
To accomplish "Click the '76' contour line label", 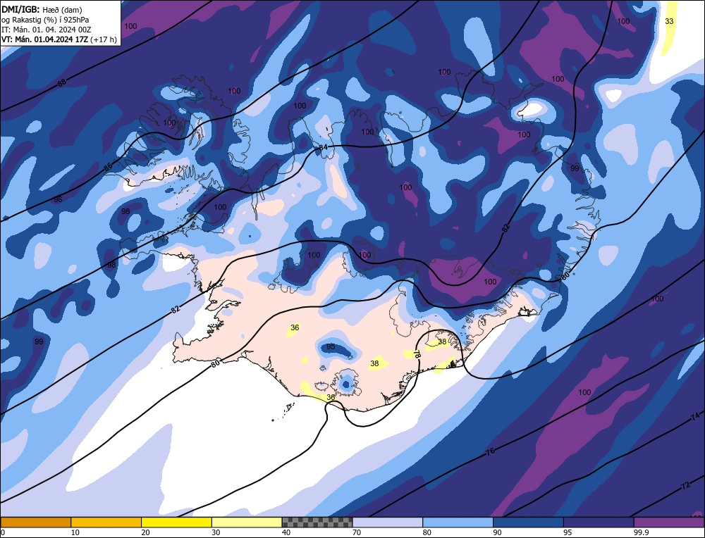I will coord(491,451).
